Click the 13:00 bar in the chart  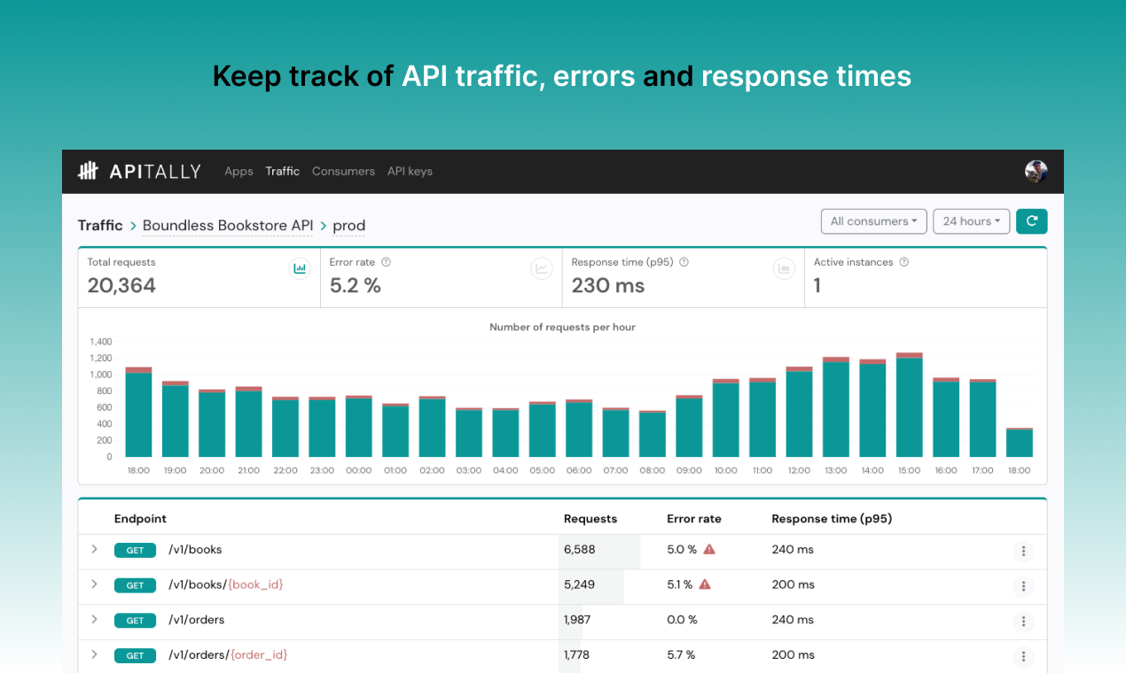(x=836, y=407)
